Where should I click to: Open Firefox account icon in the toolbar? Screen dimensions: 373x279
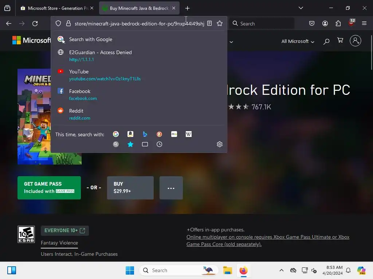(325, 23)
